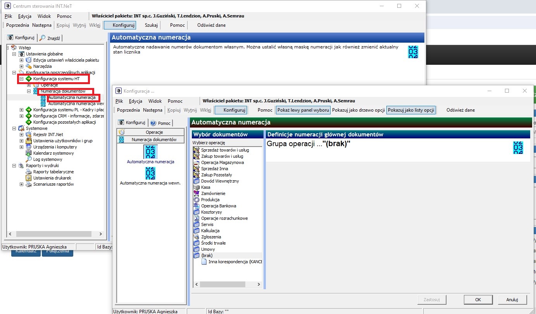
Task: Toggle Pokaż lewy panel wyboru
Action: (x=303, y=110)
